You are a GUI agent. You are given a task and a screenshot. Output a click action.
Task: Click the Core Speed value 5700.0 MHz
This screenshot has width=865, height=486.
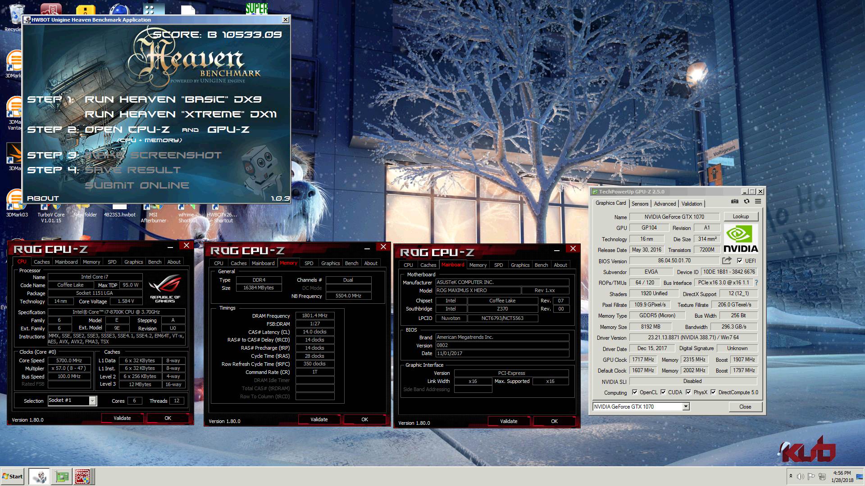[69, 360]
